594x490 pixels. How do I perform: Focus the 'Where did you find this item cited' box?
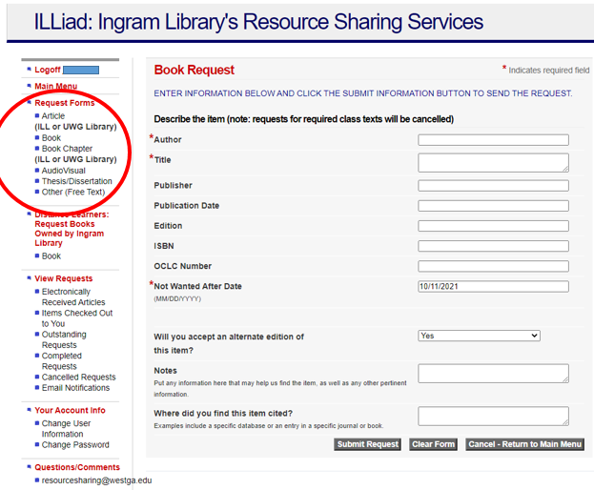click(493, 417)
